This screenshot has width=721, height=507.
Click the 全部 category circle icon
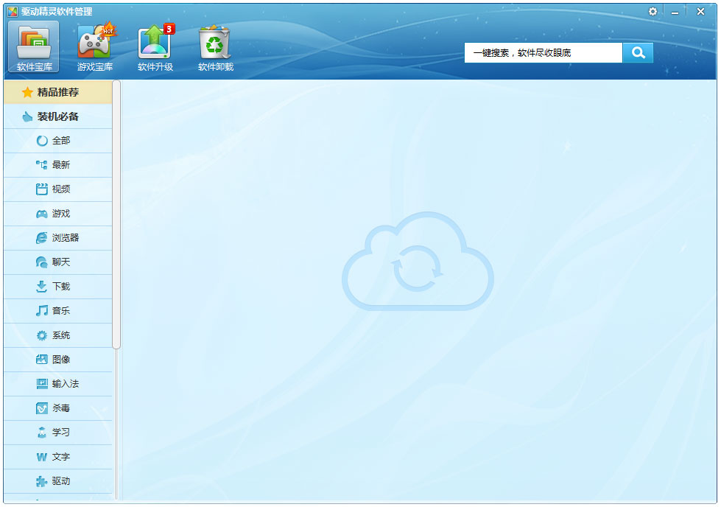42,141
